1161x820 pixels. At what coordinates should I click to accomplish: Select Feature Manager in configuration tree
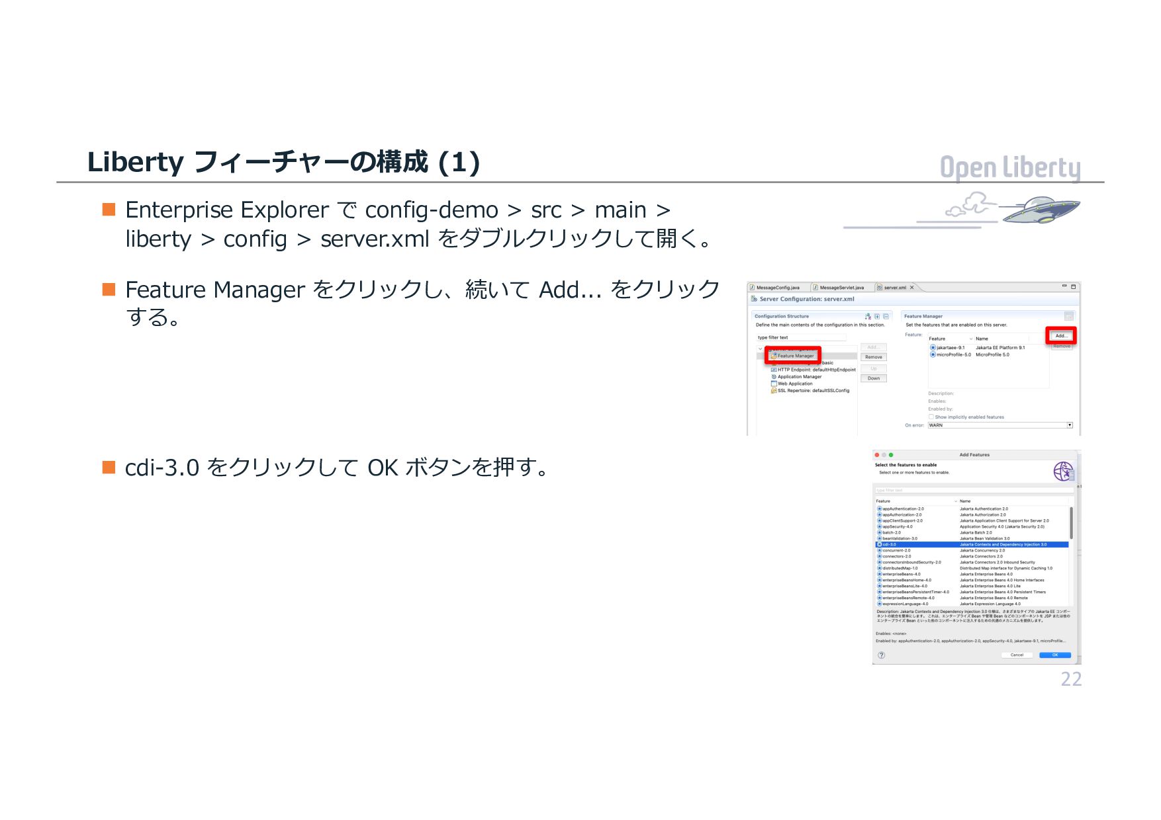pyautogui.click(x=796, y=356)
